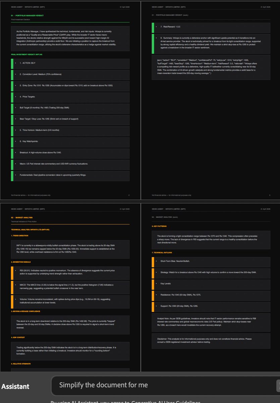Click the '1. ACTION: BUY' row
The width and height of the screenshot is (280, 403).
(70, 63)
